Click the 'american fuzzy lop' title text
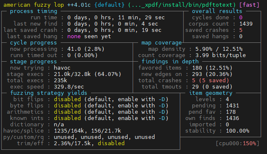 pos(34,5)
